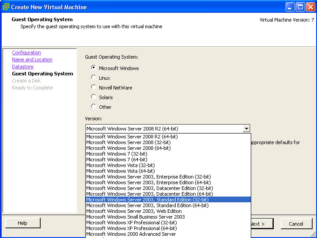Open the Name and Location step

coord(32,59)
